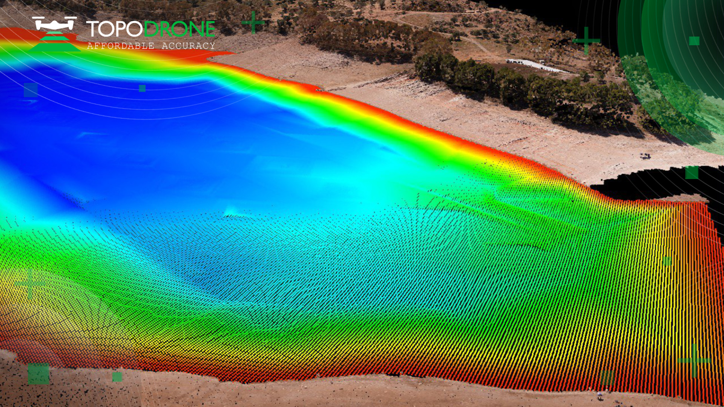Click the green plus near the radar circle
The image size is (724, 407).
pyautogui.click(x=586, y=40)
